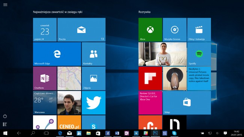Open the speaker photo live tile
Viewport: 244px width, 137px height.
coord(175,78)
